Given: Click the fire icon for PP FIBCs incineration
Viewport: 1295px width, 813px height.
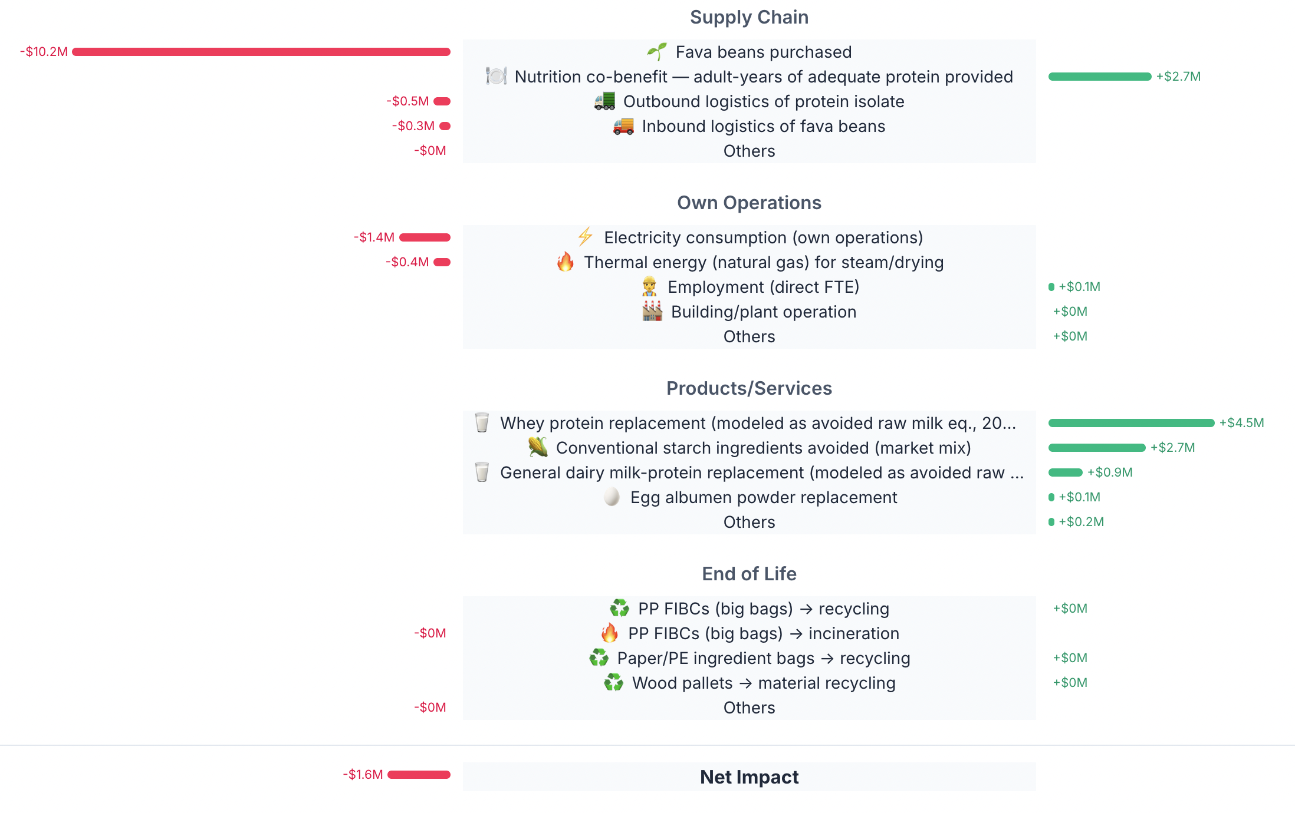Looking at the screenshot, I should (x=609, y=633).
